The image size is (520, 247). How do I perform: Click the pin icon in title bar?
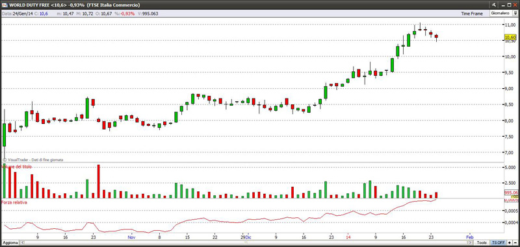pyautogui.click(x=495, y=5)
